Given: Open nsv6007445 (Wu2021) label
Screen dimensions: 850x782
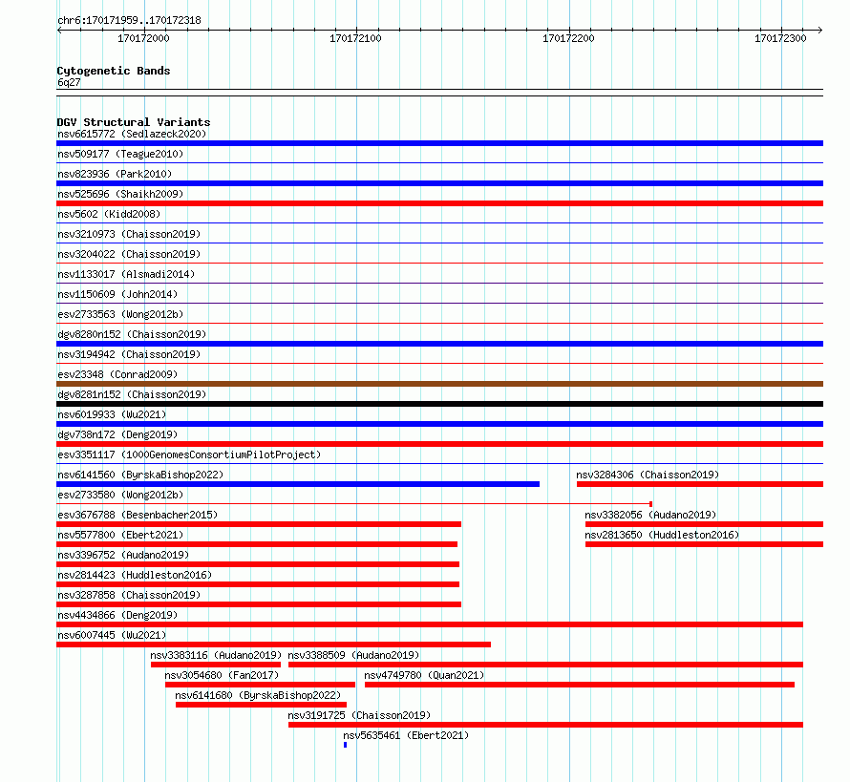Looking at the screenshot, I should (112, 635).
